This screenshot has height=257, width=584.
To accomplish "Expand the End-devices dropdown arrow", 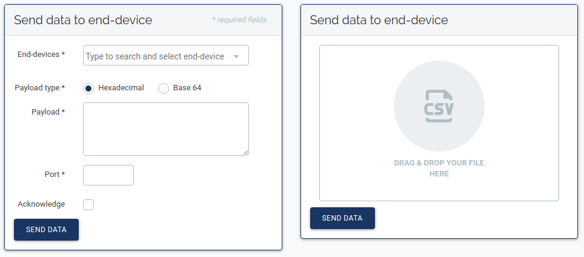I will tap(236, 56).
